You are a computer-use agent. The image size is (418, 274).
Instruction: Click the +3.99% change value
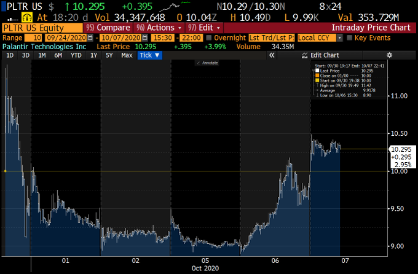pos(215,47)
